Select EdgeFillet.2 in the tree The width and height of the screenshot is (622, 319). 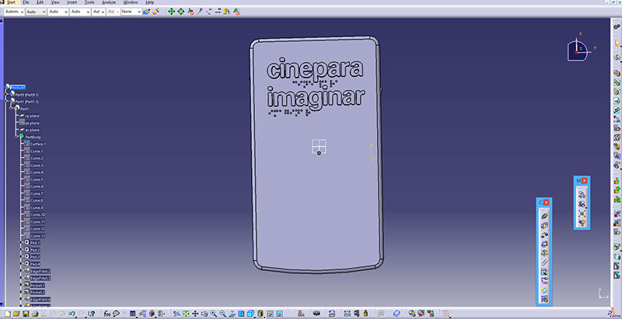coord(40,271)
